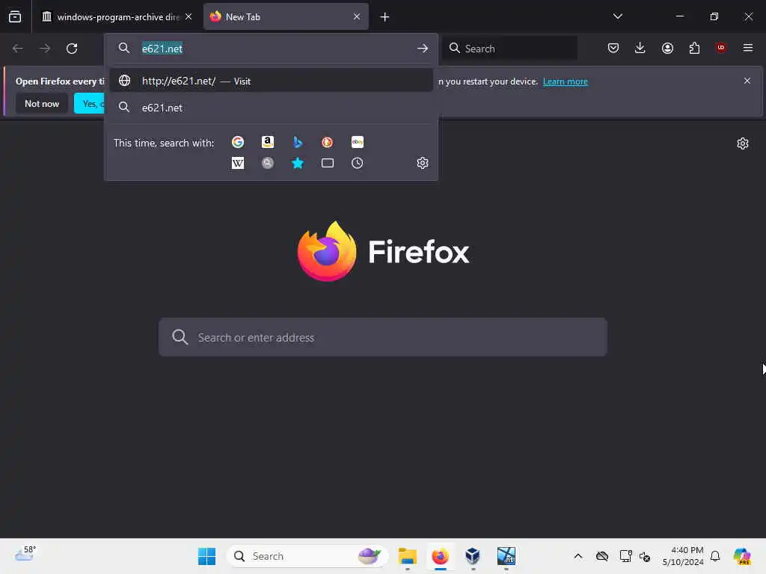Open Firefox View

15,16
